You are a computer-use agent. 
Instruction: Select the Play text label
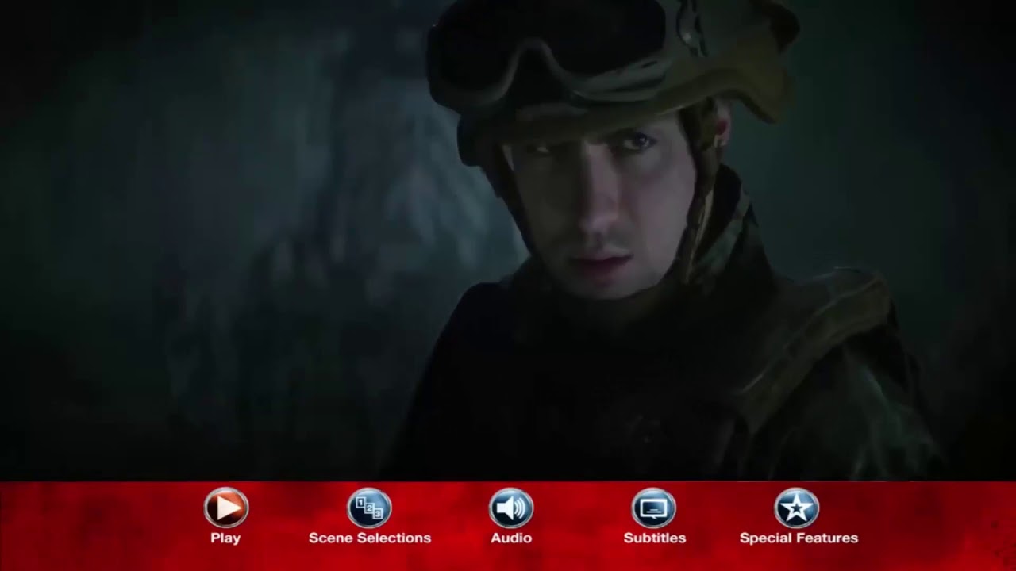point(225,538)
